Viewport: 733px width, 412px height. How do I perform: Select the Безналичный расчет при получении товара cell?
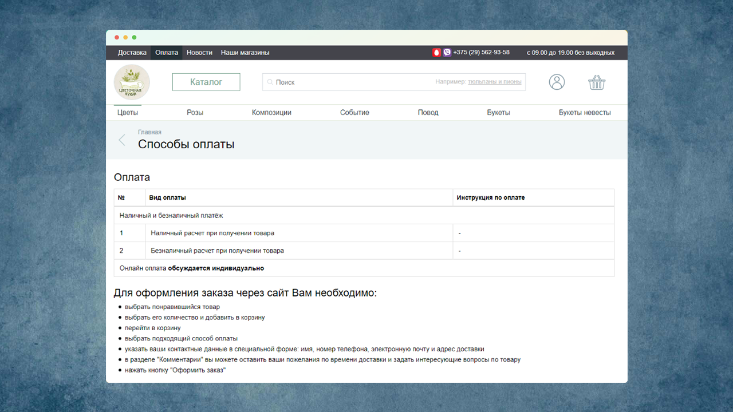(x=299, y=251)
